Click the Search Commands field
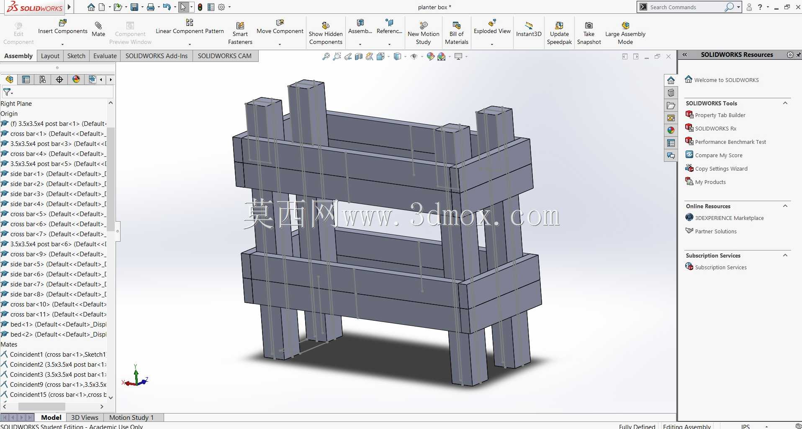The image size is (802, 429). (686, 7)
